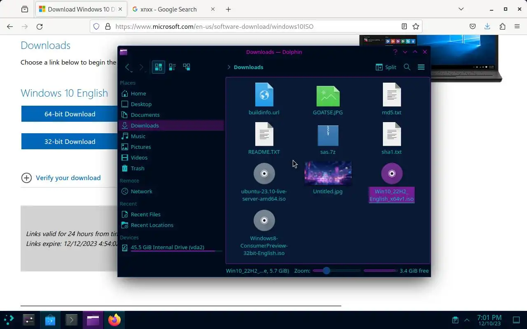This screenshot has height=329, width=527.
Task: Open clipboard tray icon
Action: click(455, 320)
